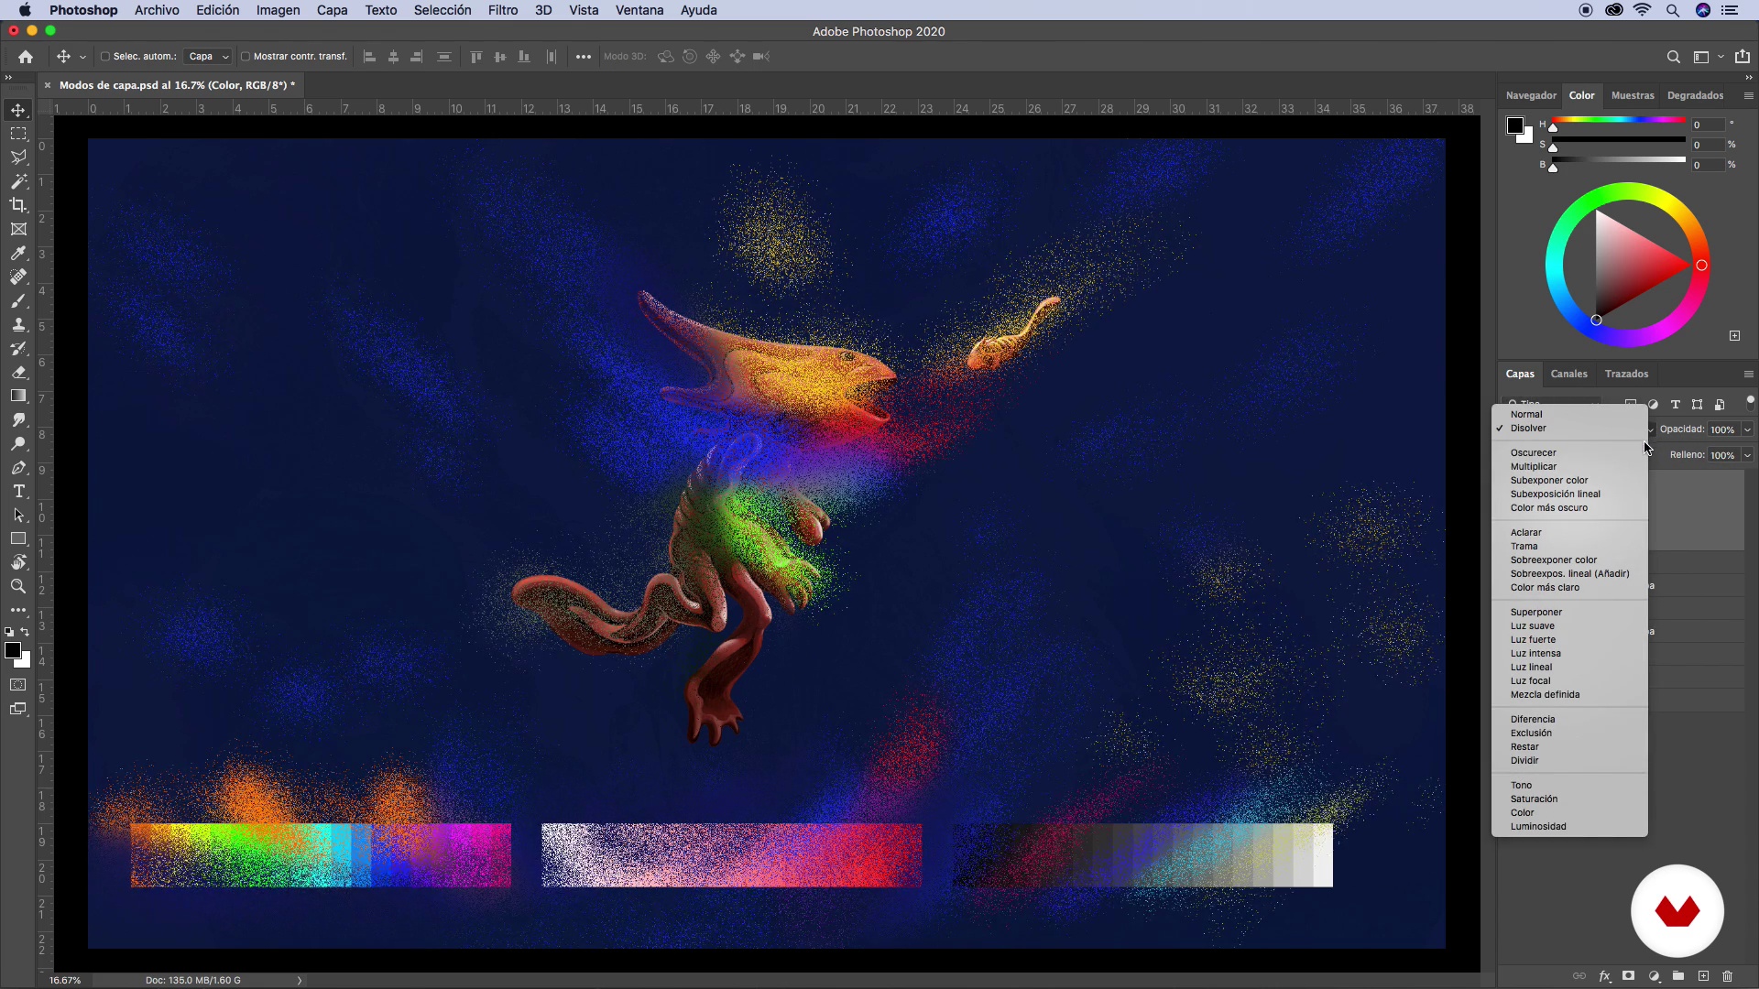Select the Crop tool
Screen dimensions: 1759x989
18,205
